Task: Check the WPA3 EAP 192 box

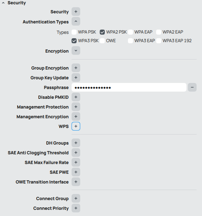Action: (159, 41)
